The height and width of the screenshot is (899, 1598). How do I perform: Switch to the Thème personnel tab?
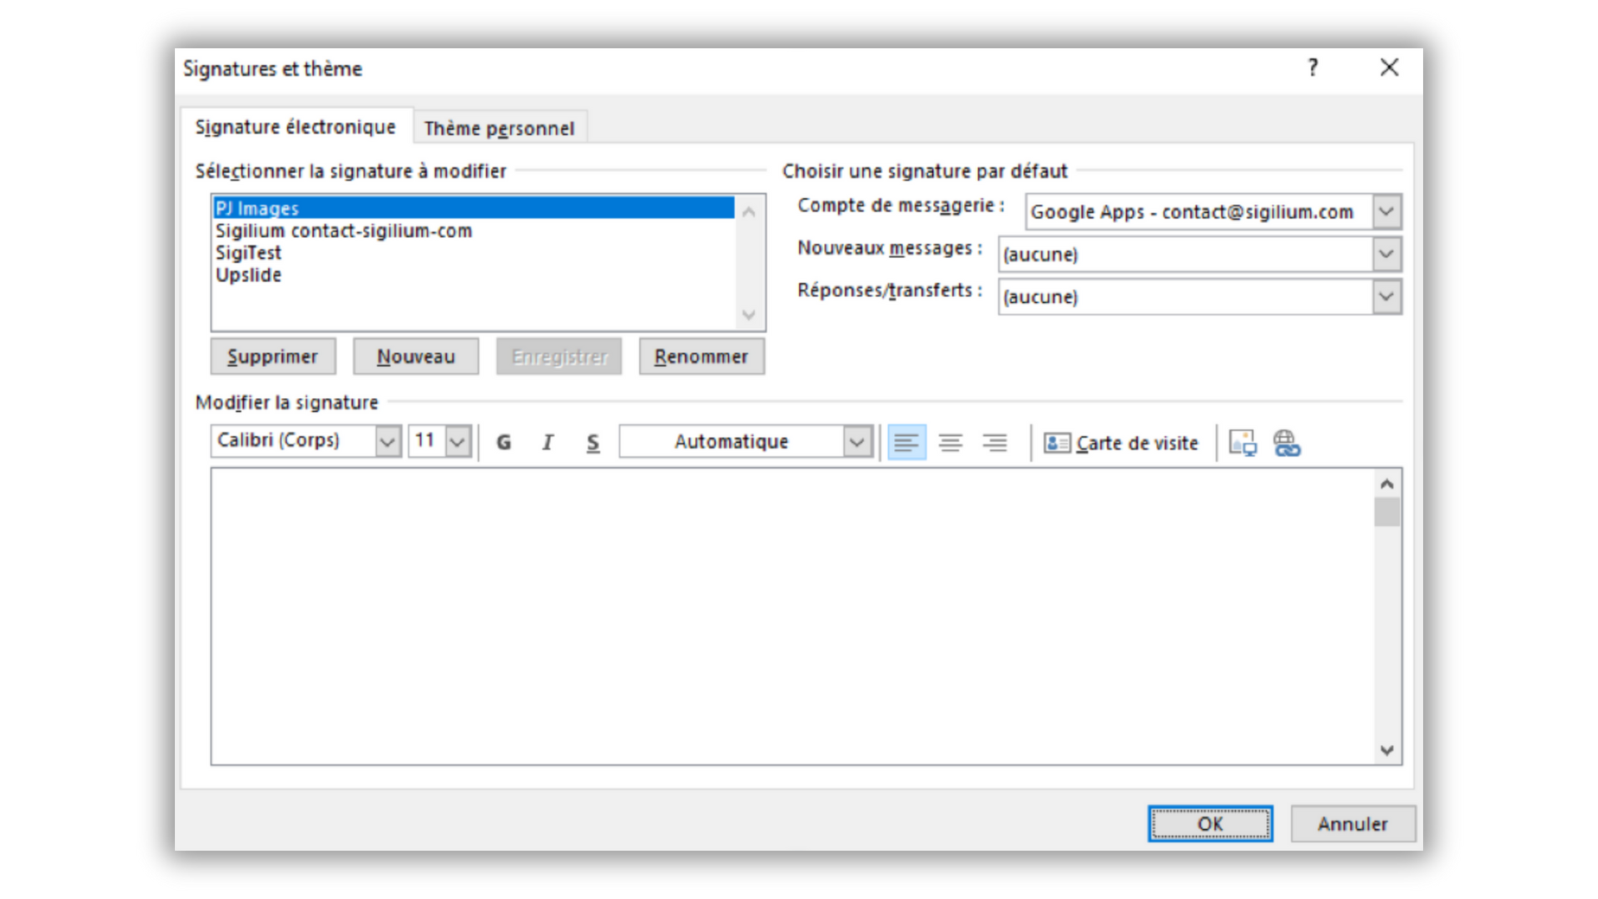coord(499,128)
